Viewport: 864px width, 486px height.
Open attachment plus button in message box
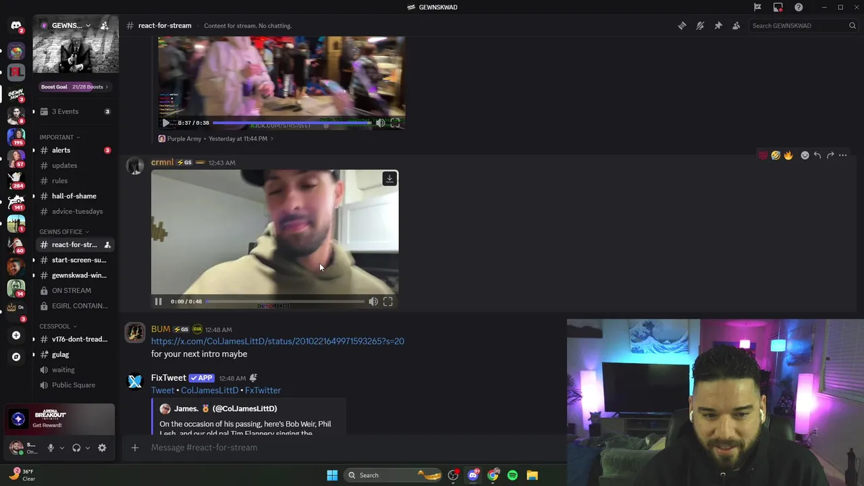click(135, 448)
